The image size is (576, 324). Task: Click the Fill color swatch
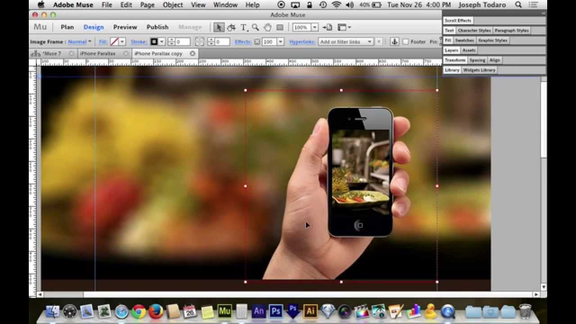114,42
